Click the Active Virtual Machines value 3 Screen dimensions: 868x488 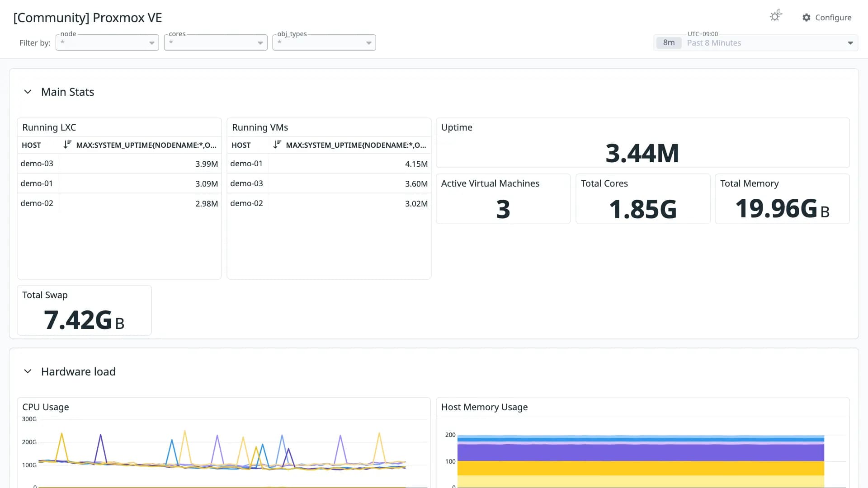tap(503, 209)
